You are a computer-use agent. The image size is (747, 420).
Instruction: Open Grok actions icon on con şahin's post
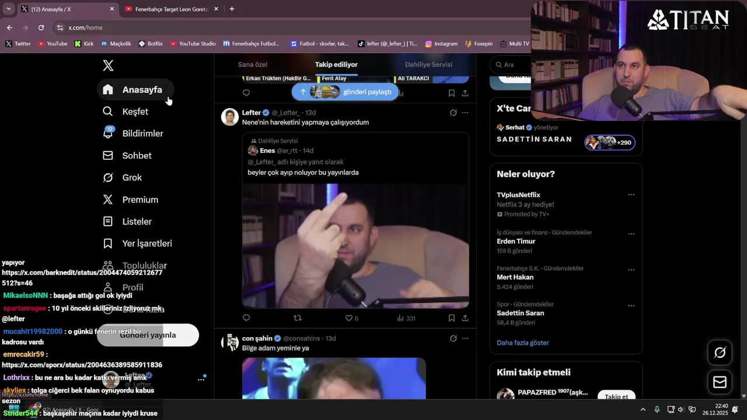(453, 338)
